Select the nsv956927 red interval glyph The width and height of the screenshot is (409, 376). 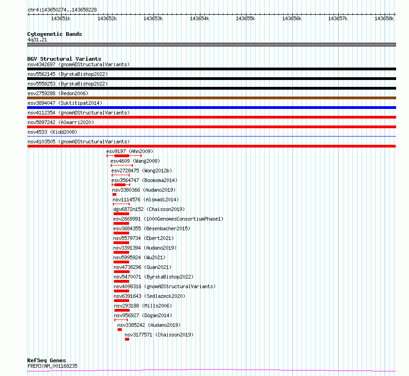[x=121, y=320]
